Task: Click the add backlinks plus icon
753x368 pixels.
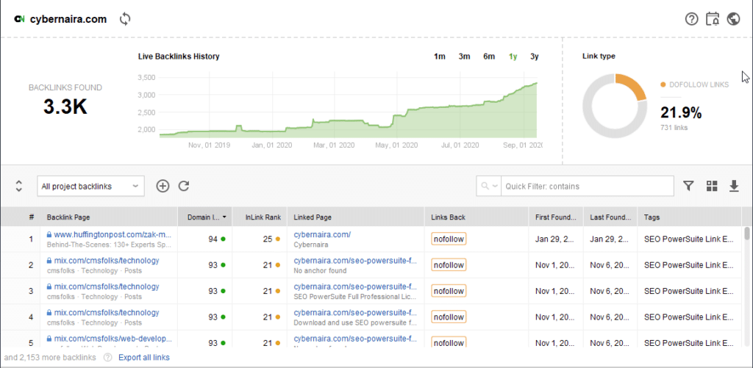Action: pyautogui.click(x=163, y=187)
